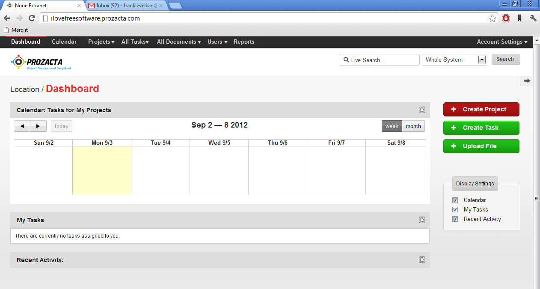Image resolution: width=540 pixels, height=289 pixels.
Task: Collapse the sidebar with the right-arrow tab
Action: coord(527,80)
